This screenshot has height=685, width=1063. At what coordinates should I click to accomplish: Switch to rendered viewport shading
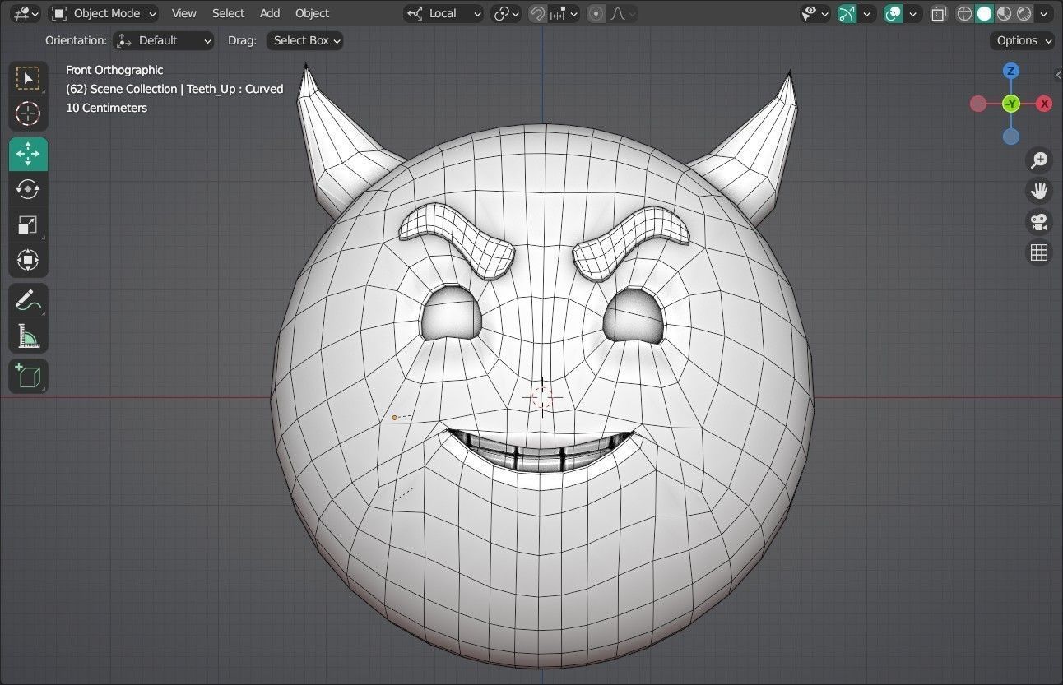point(1024,13)
